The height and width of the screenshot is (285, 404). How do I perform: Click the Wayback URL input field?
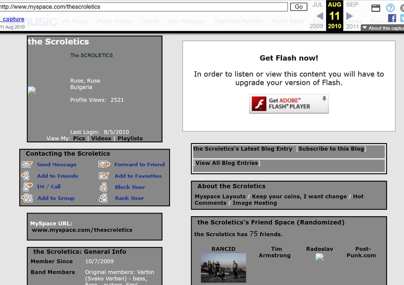coord(143,7)
